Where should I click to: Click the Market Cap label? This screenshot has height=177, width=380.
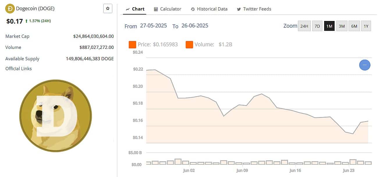coord(17,36)
